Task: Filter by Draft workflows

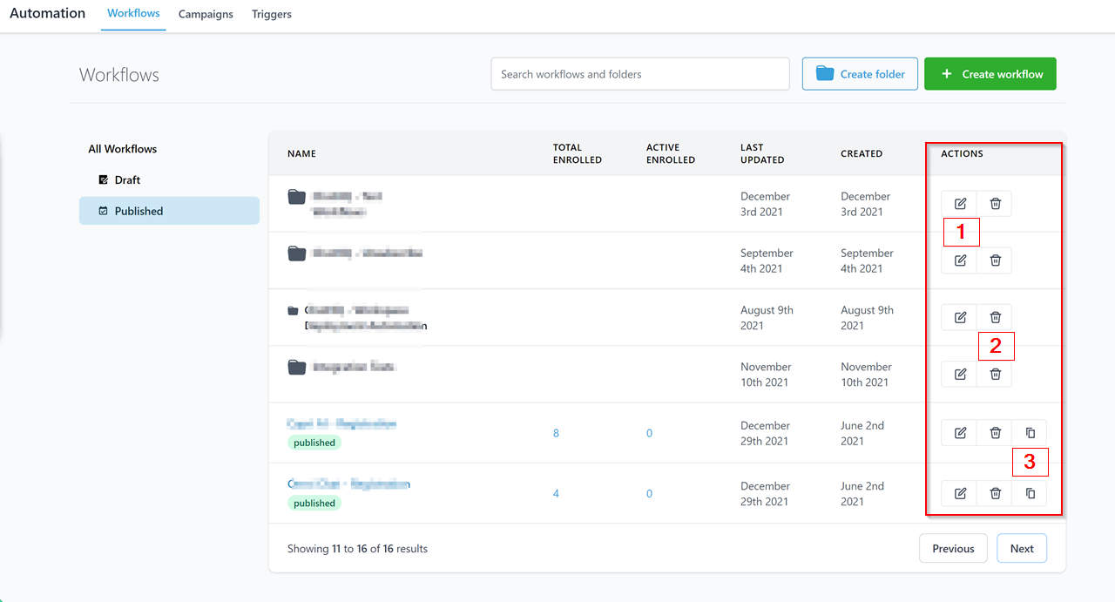Action: point(127,179)
